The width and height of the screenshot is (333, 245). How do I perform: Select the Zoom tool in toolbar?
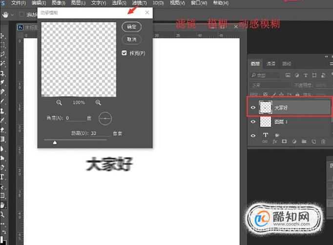tap(2, 215)
